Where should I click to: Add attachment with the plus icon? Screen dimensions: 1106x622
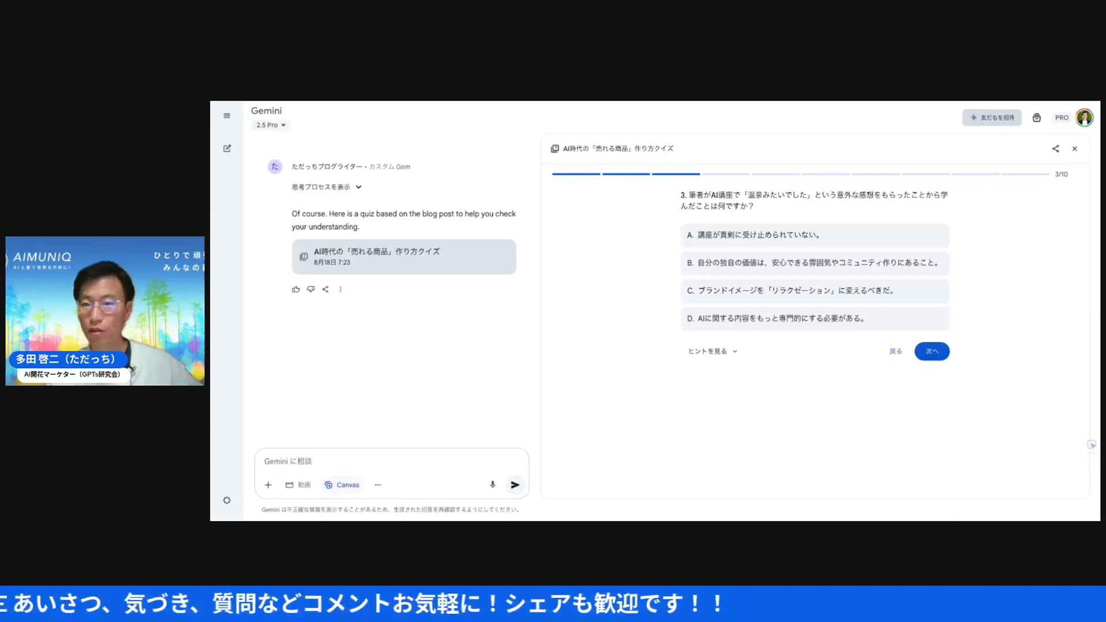coord(268,485)
